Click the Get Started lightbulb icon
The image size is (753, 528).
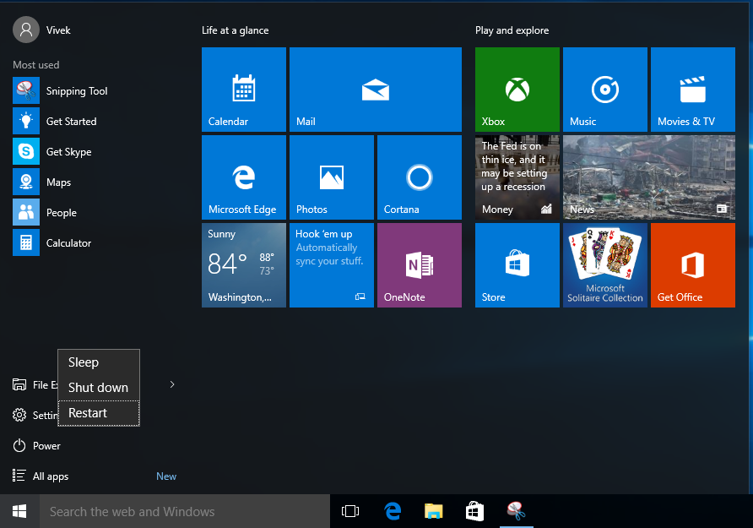26,121
